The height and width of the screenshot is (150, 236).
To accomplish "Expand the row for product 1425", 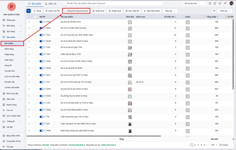I will pos(29,35).
